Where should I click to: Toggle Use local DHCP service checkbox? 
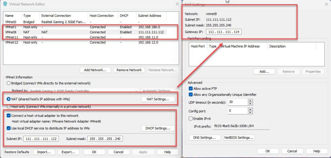(x=9, y=128)
